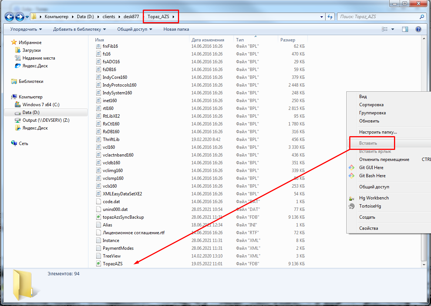The image size is (431, 306).
Task: Sort by the Дата изменения column header
Action: [208, 40]
